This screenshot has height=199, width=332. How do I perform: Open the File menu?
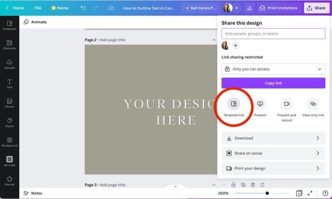38,8
